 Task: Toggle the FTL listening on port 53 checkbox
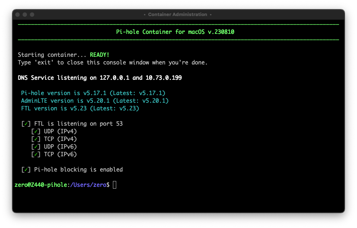click(26, 123)
